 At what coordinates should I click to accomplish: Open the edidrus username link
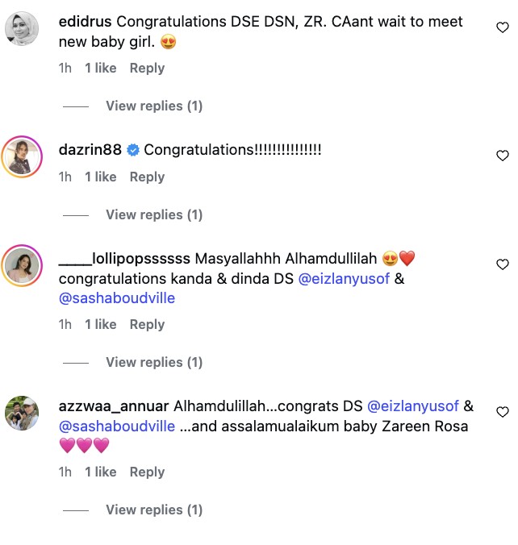pyautogui.click(x=86, y=22)
